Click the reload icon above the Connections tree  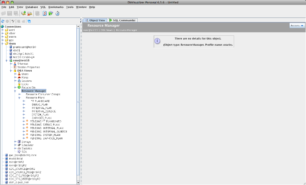3,21
